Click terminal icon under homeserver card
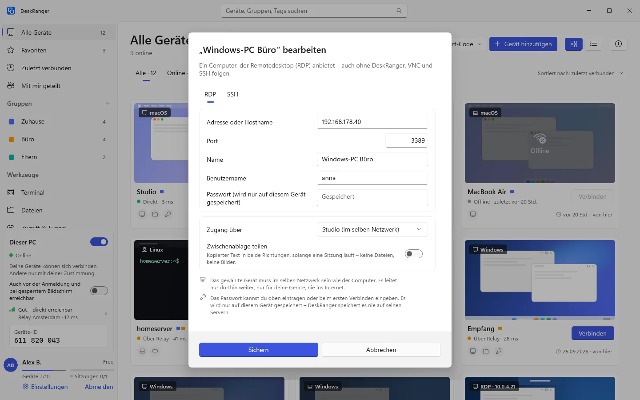640x400 pixels. pyautogui.click(x=142, y=351)
